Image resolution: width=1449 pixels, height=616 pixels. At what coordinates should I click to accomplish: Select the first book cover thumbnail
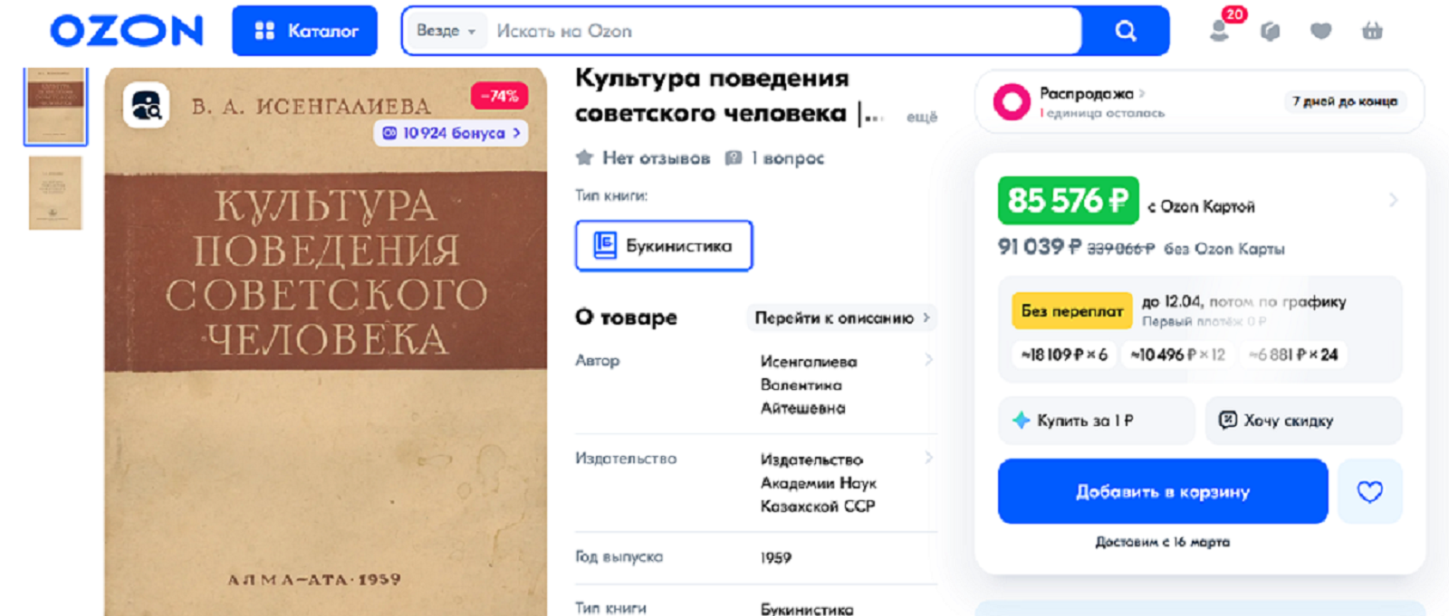(x=56, y=107)
